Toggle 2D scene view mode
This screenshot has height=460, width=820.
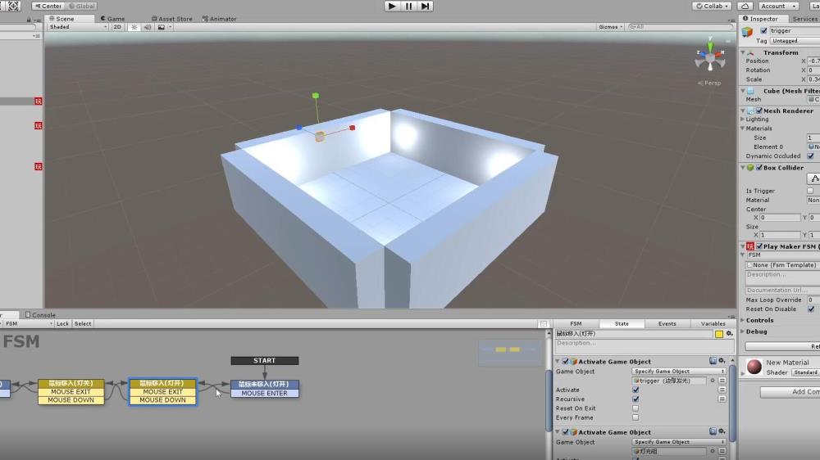click(117, 27)
